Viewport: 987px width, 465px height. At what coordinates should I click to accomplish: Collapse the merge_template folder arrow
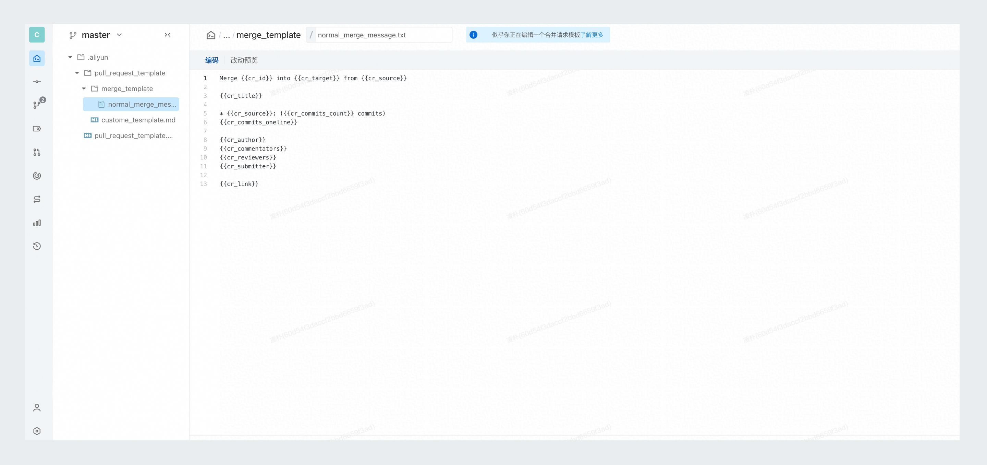84,88
